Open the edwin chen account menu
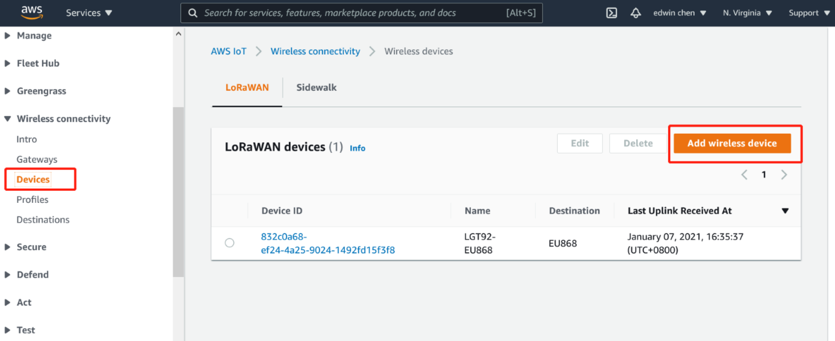Image resolution: width=835 pixels, height=341 pixels. [x=679, y=13]
